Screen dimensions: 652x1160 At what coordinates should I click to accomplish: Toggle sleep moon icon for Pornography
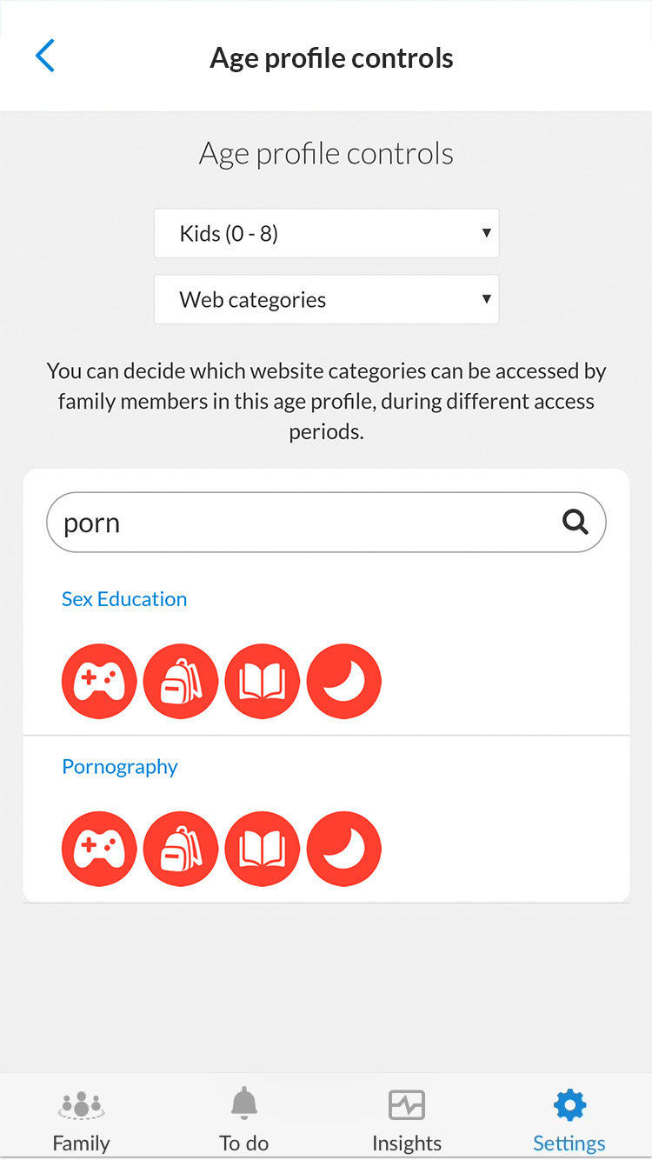click(x=344, y=850)
